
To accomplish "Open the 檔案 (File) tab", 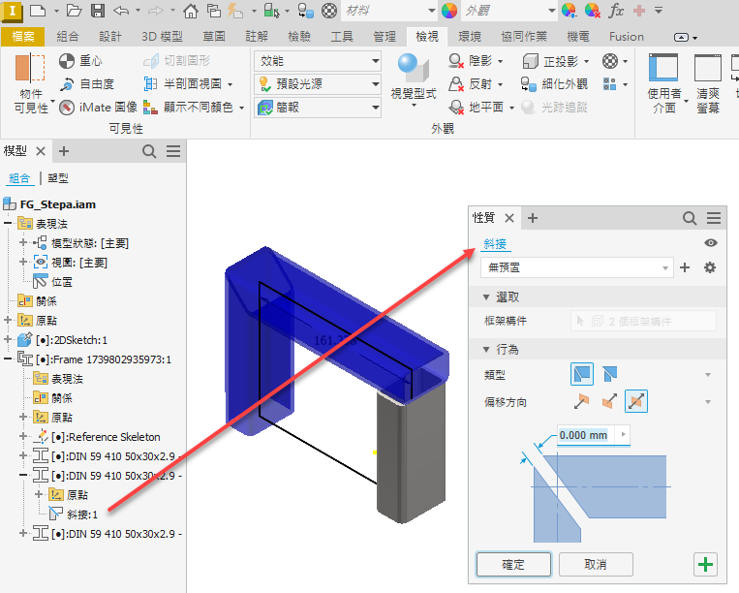I will (22, 36).
